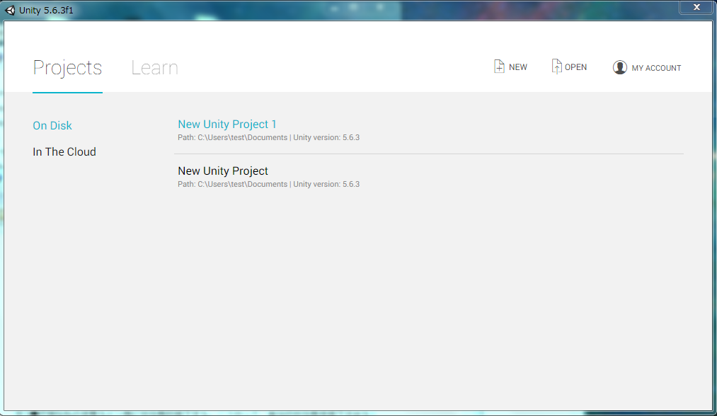Click the Unity 5.6.3f1 title text
717x416 pixels.
[x=46, y=10]
